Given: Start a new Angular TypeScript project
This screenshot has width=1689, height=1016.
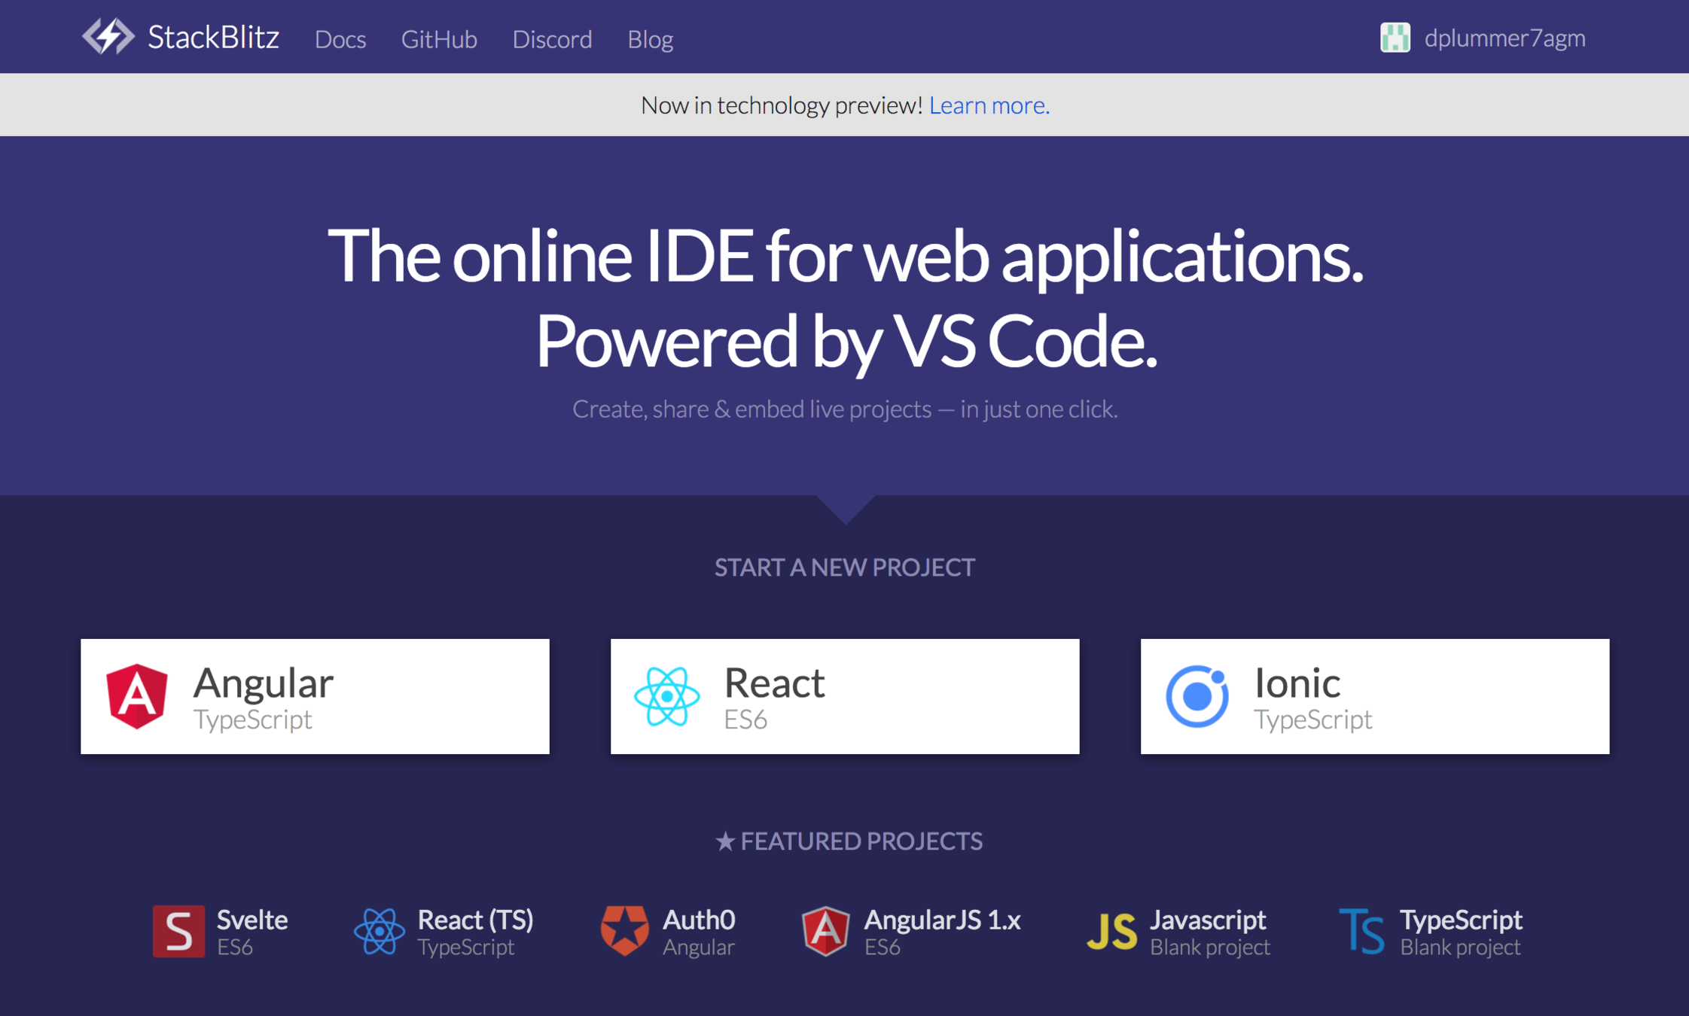Looking at the screenshot, I should pos(315,696).
